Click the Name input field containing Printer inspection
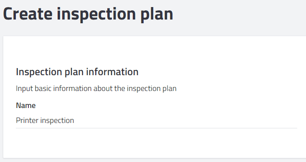The height and width of the screenshot is (162, 306). click(156, 120)
